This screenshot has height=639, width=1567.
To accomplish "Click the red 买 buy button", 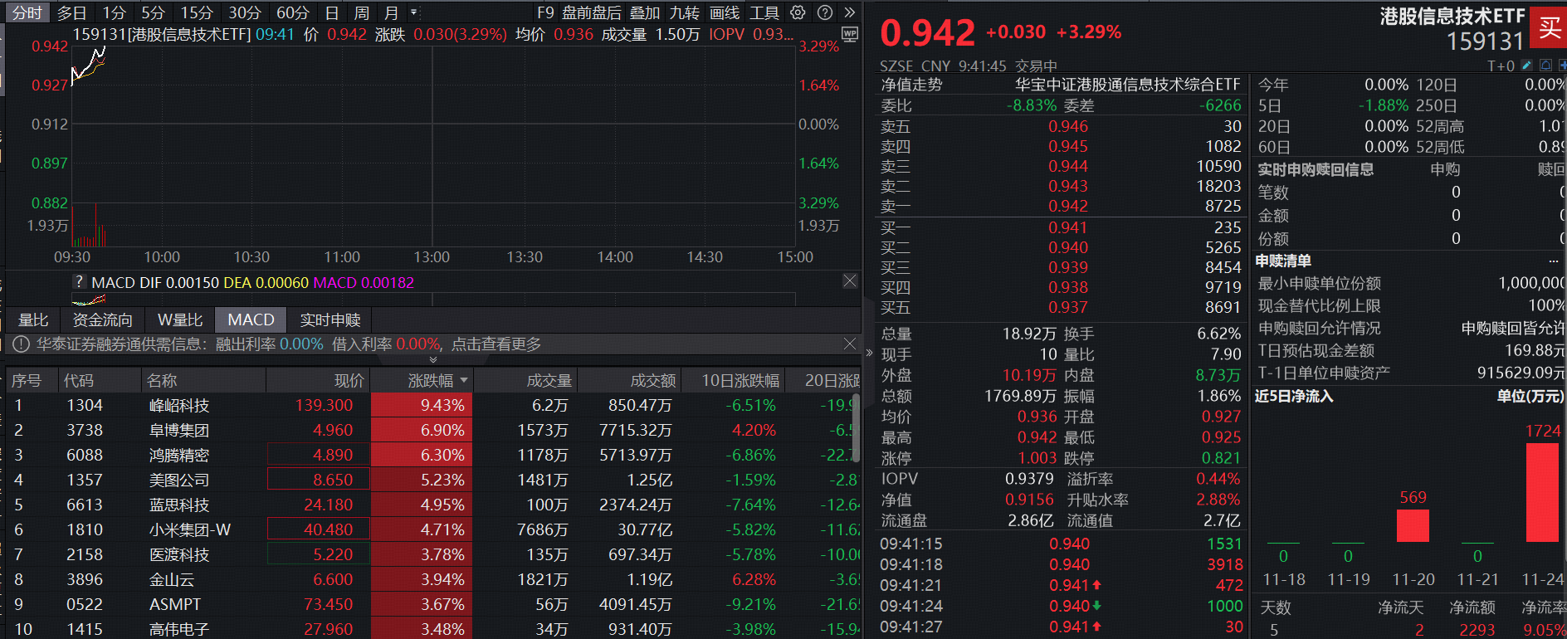I will click(1549, 27).
